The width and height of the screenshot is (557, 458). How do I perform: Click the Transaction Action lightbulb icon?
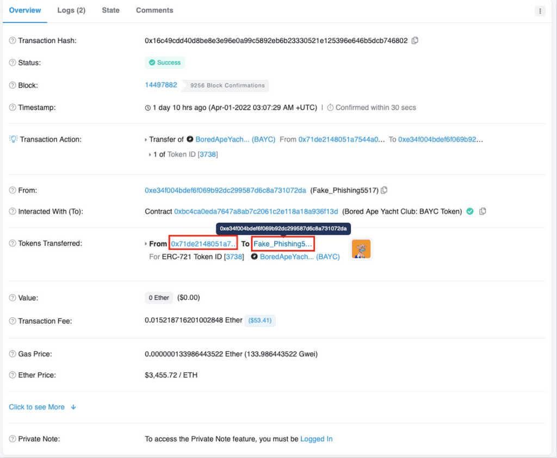pos(13,139)
